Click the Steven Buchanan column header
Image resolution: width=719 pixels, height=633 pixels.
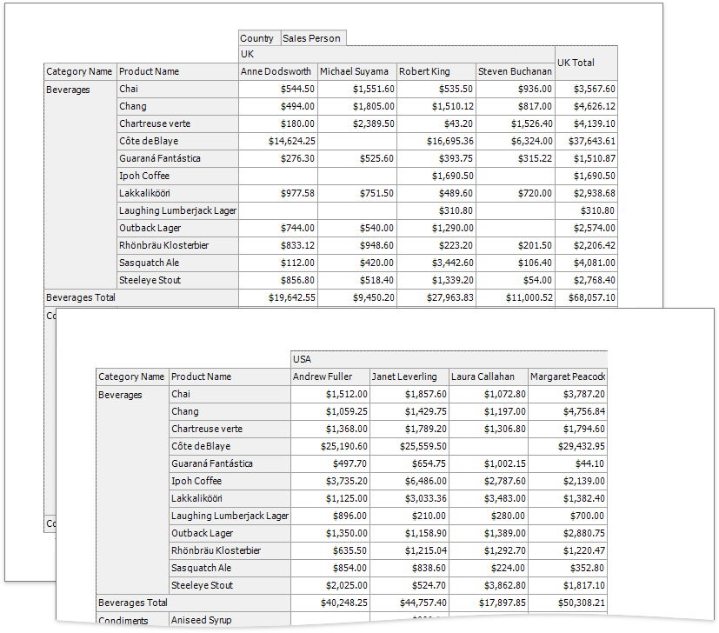coord(515,72)
